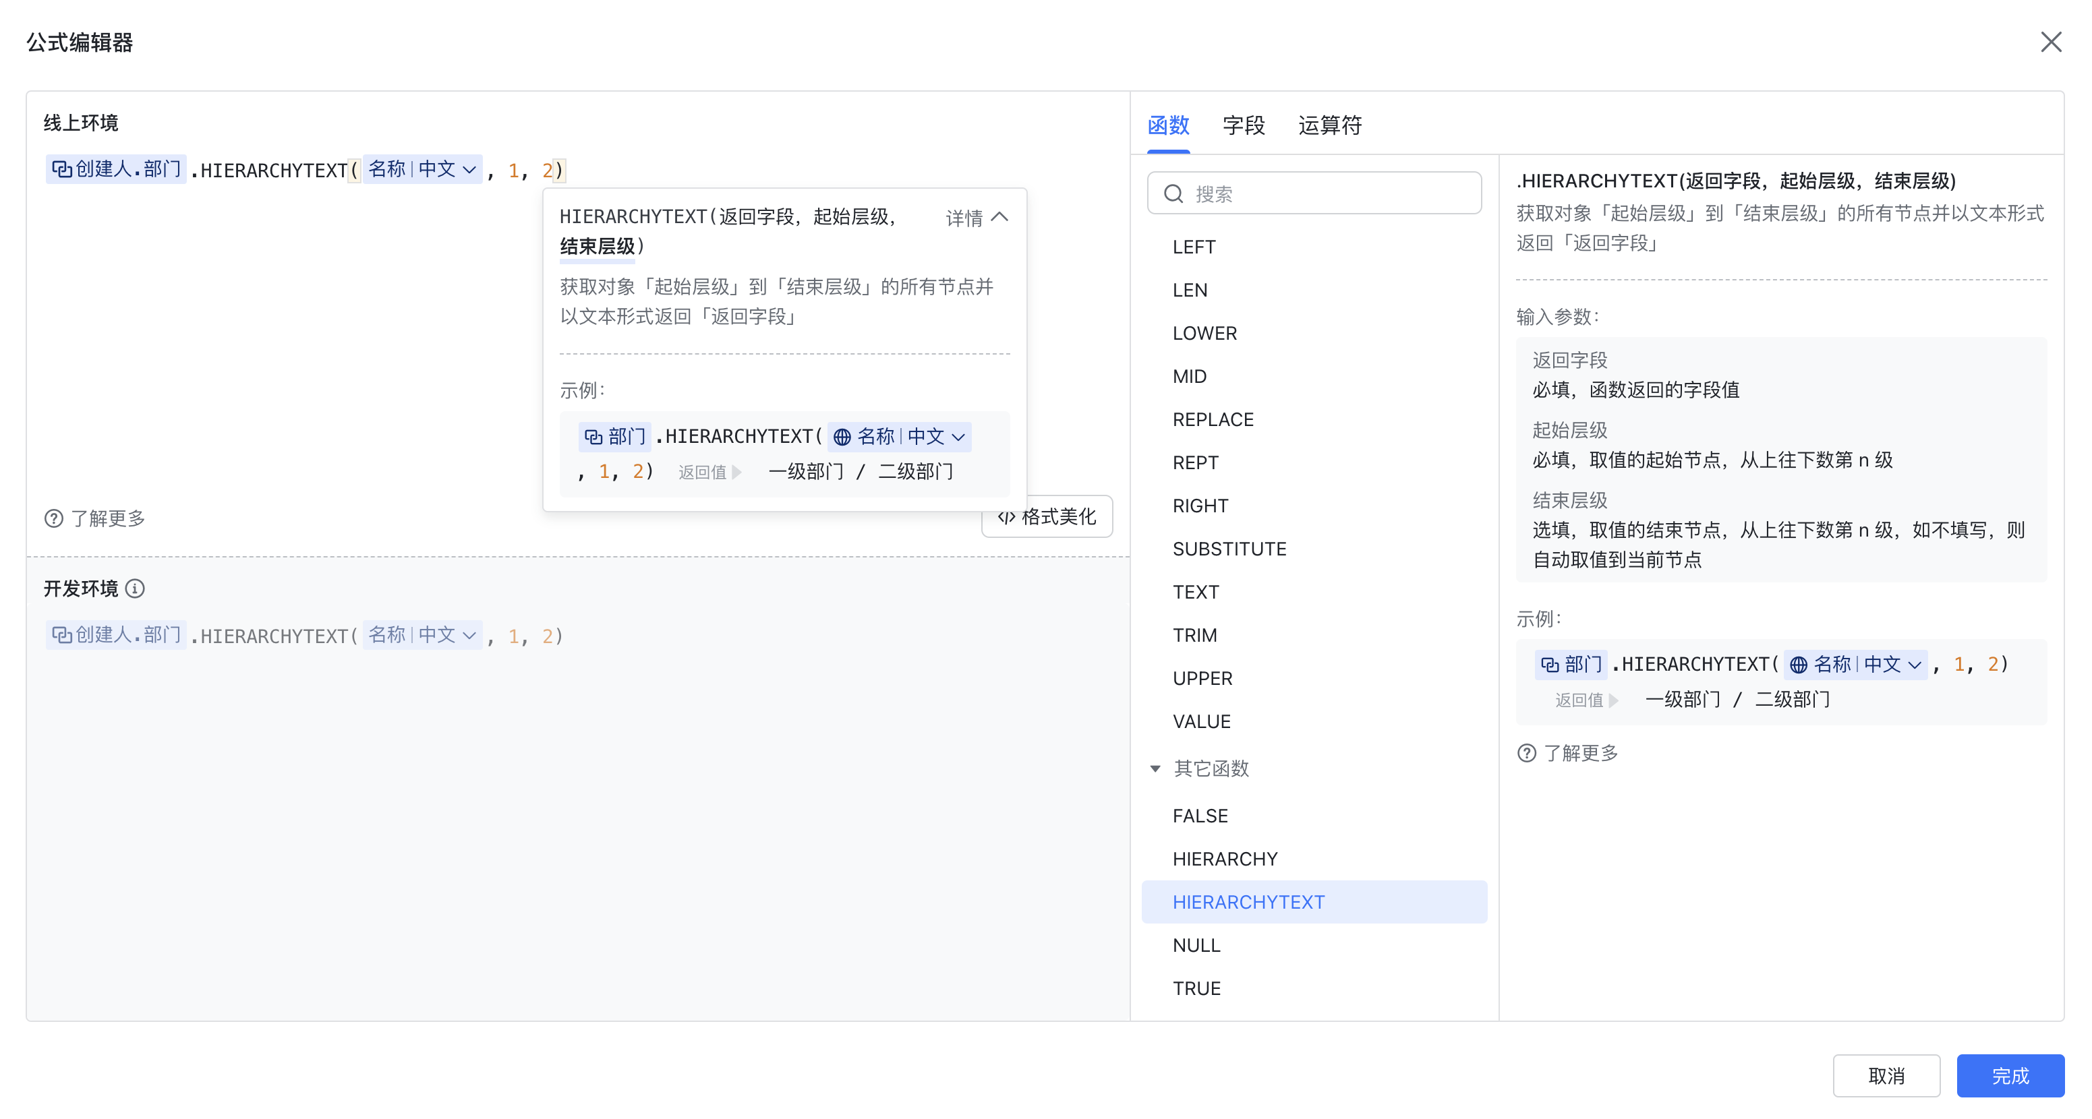Click the 线上环境 heading
Screen dimensions: 2092x1119
tap(80, 123)
